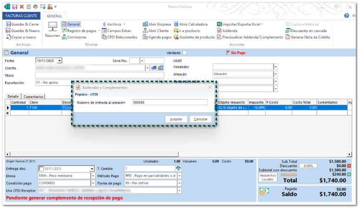Viewport: 360px width, 209px height.
Task: Expand the Fecha date picker dropdown
Action: (x=59, y=61)
